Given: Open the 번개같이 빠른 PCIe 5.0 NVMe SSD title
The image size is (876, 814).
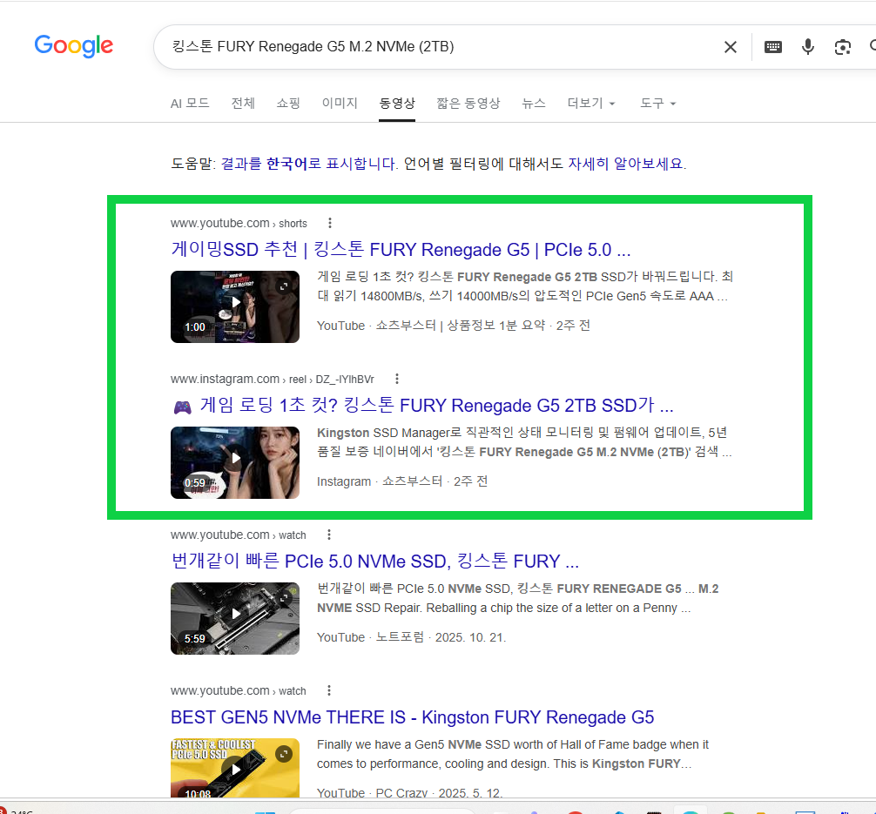Looking at the screenshot, I should coord(375,562).
